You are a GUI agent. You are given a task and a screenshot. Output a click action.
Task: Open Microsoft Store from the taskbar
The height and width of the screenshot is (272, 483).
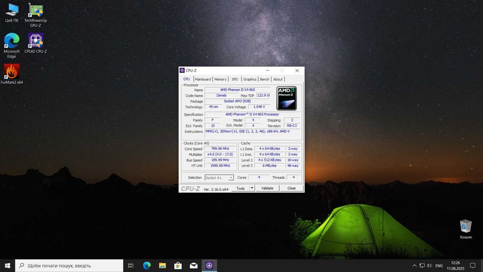tap(178, 266)
